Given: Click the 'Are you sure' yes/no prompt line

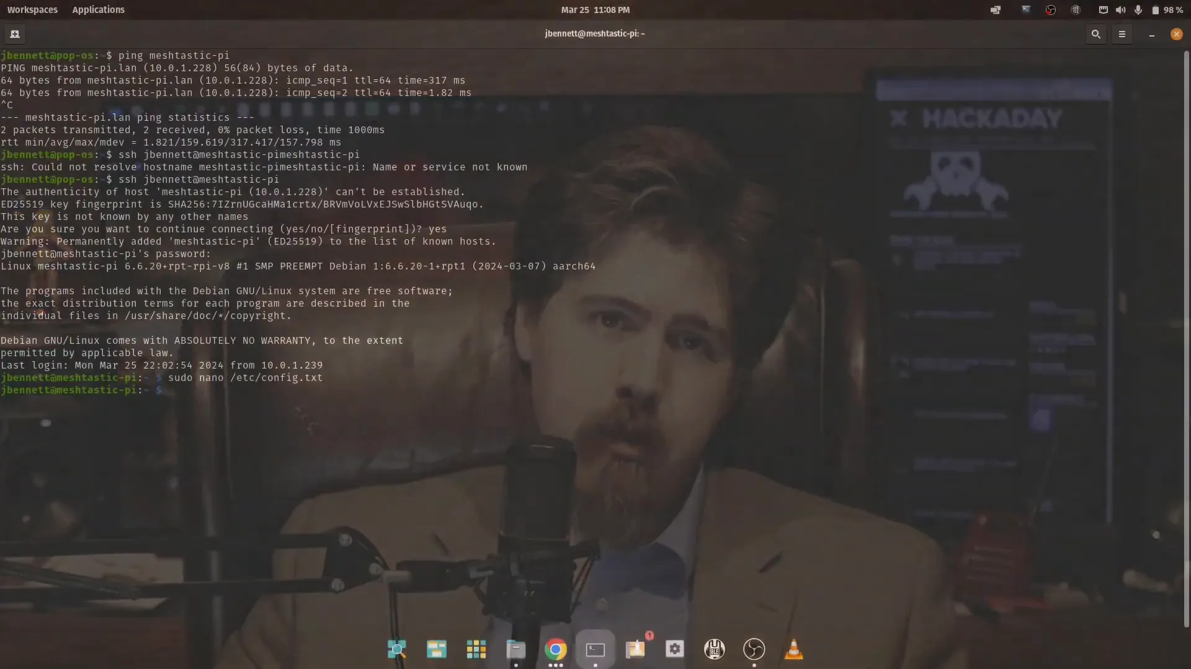Looking at the screenshot, I should pos(223,229).
